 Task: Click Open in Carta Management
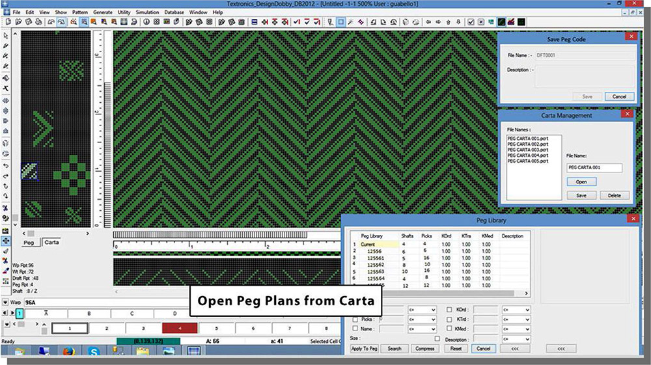point(581,182)
